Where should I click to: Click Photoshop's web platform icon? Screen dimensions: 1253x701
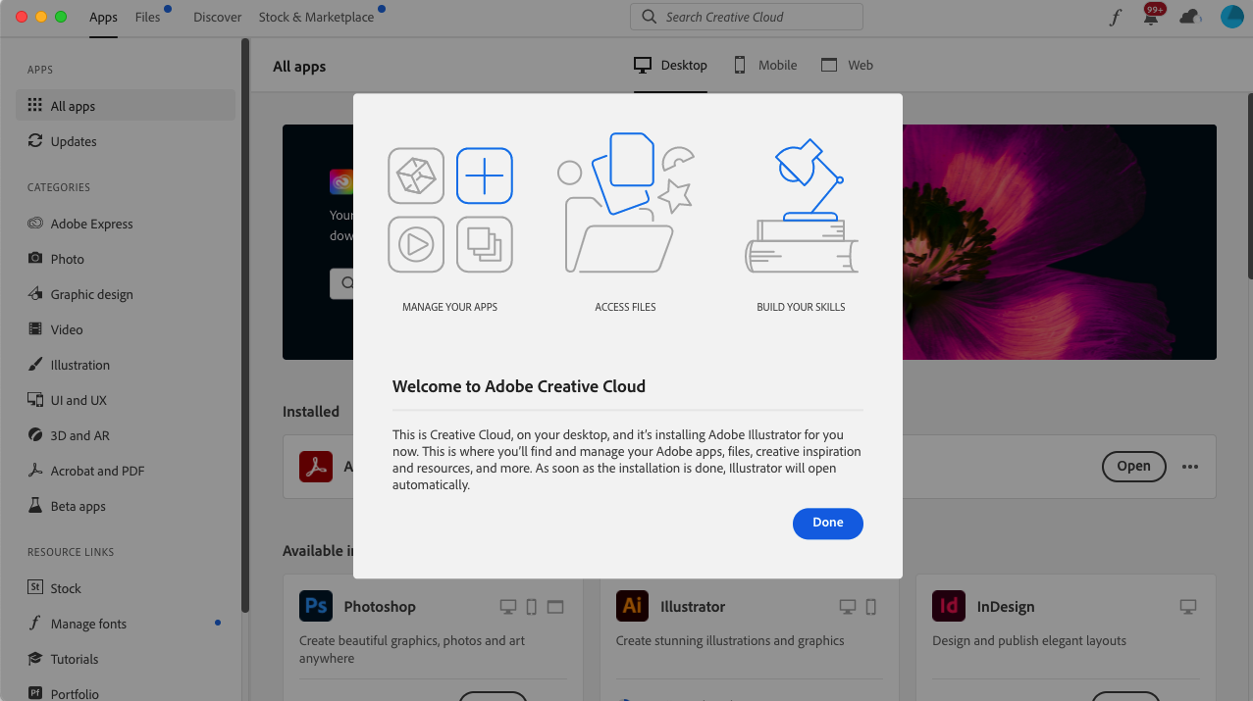(555, 607)
